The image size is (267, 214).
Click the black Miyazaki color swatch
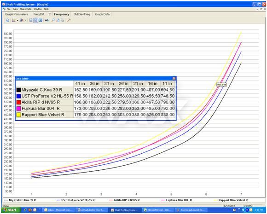pos(18,90)
